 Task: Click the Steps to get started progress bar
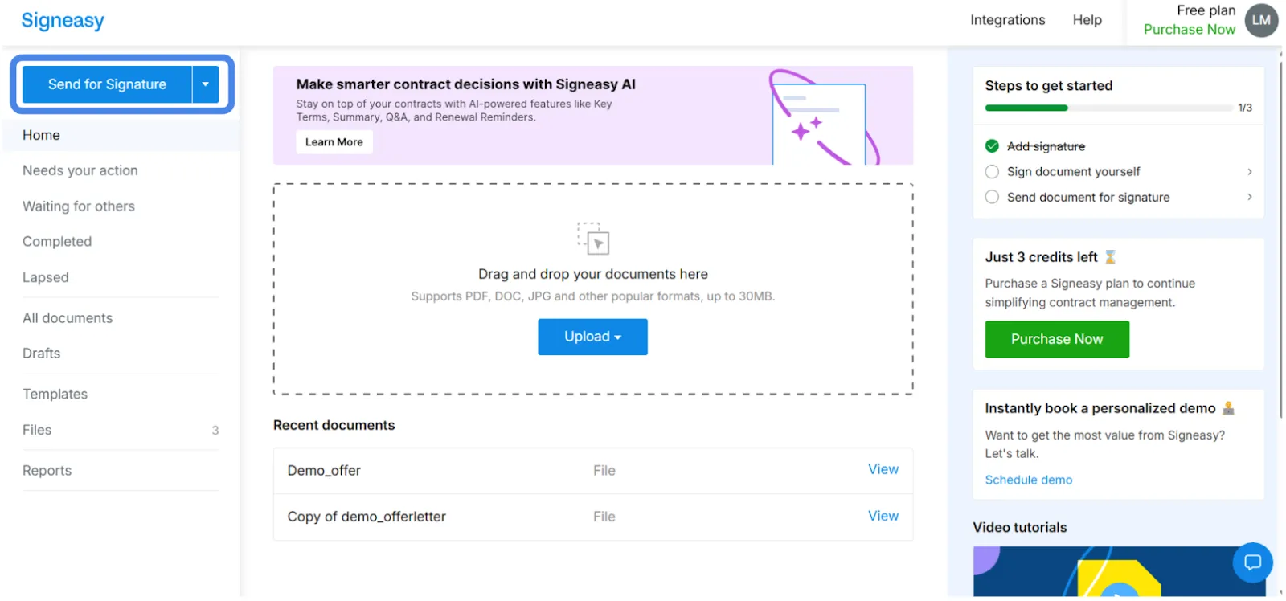1108,108
